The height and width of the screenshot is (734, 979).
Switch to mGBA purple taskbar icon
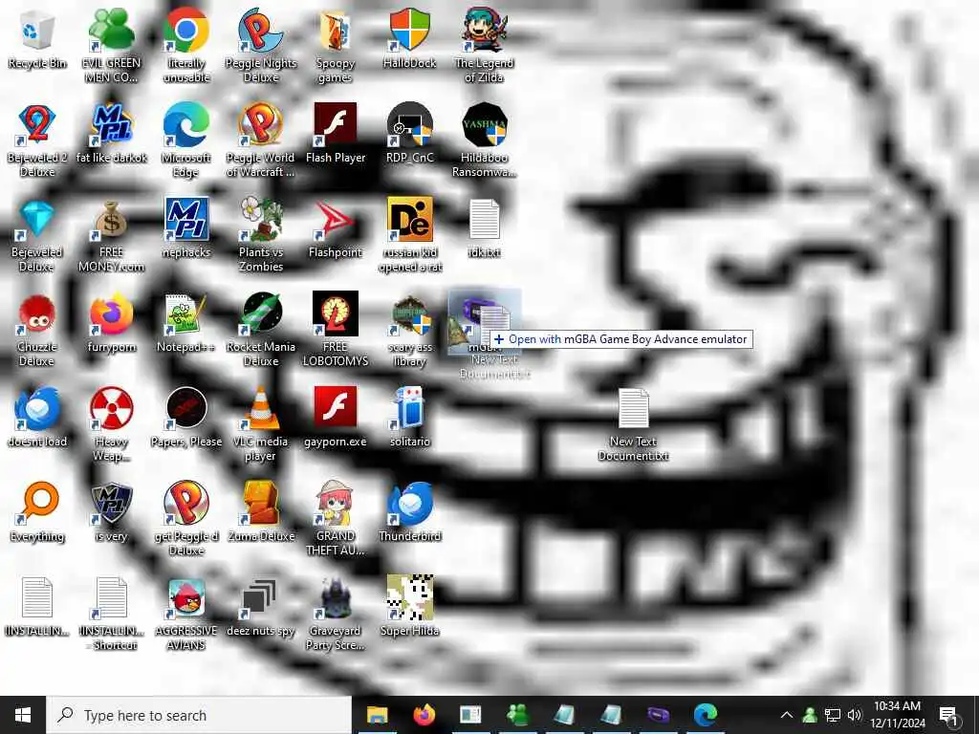coord(658,715)
